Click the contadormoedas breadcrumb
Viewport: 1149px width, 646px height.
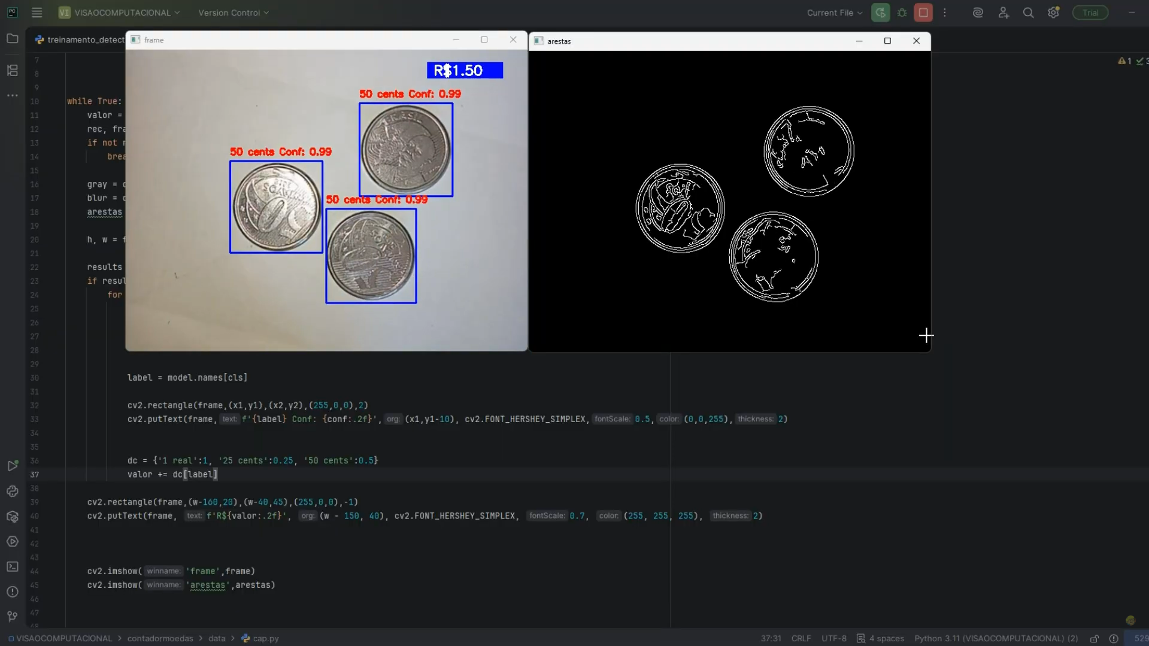160,639
